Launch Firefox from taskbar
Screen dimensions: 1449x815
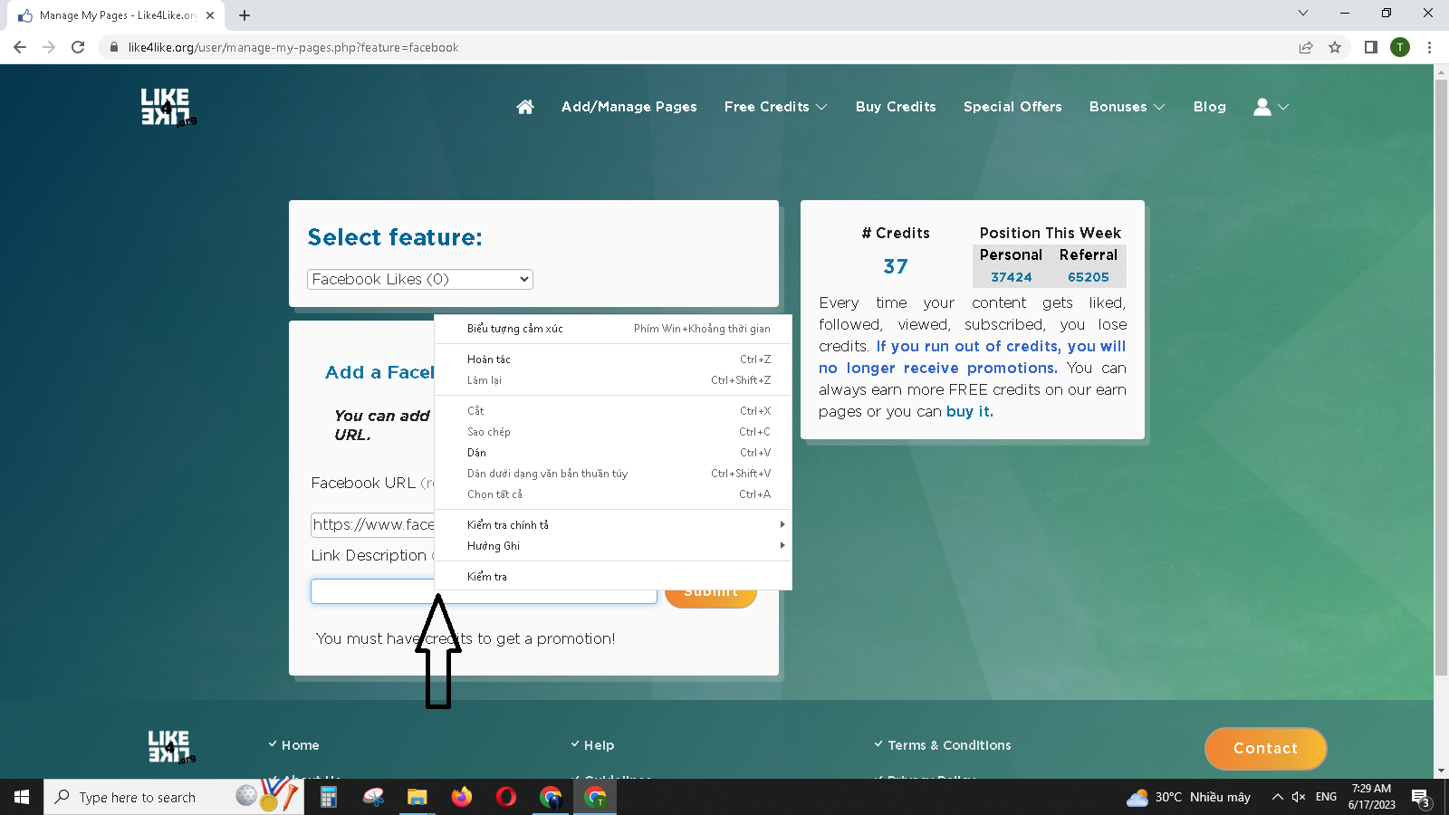point(462,797)
